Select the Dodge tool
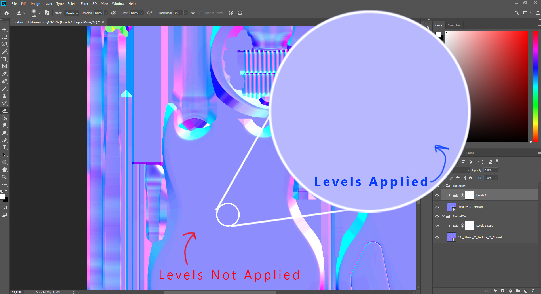The height and width of the screenshot is (294, 541). (4, 133)
